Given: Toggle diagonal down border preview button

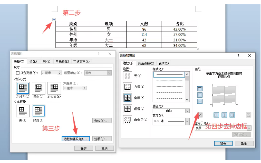Looking at the screenshot, I should click(248, 115).
